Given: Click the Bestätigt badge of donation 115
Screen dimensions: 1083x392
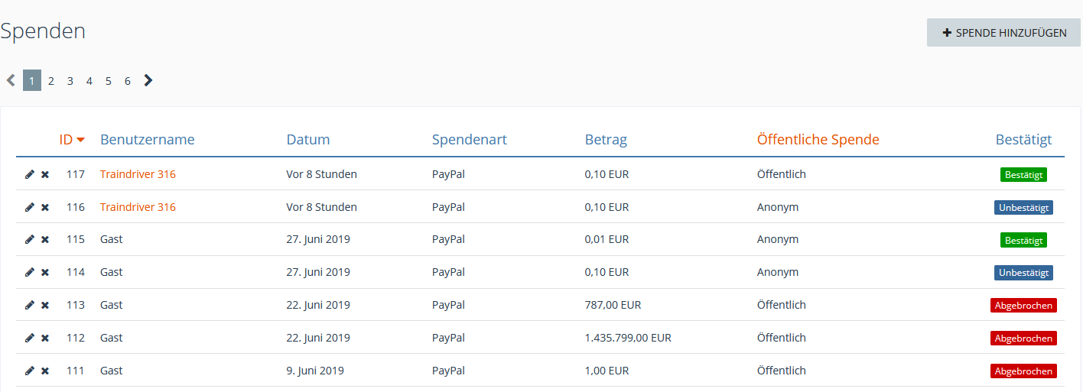Looking at the screenshot, I should pyautogui.click(x=1023, y=240).
